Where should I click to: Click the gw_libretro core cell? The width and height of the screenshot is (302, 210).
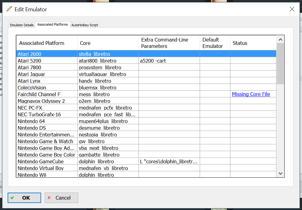108,141
